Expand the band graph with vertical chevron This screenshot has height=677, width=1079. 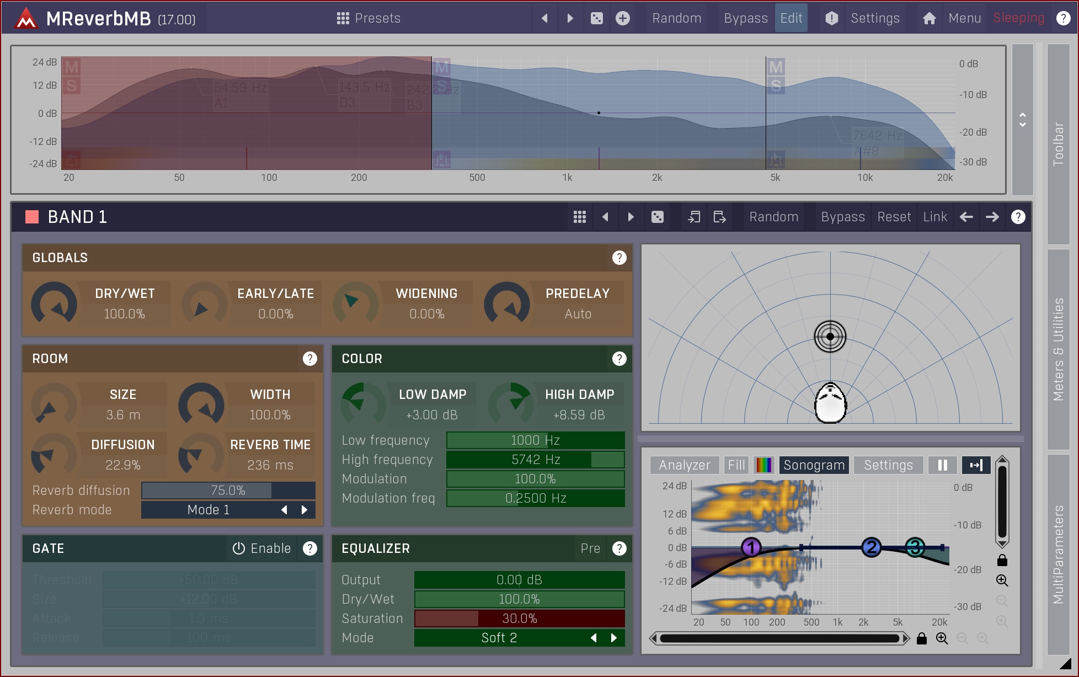(1022, 120)
